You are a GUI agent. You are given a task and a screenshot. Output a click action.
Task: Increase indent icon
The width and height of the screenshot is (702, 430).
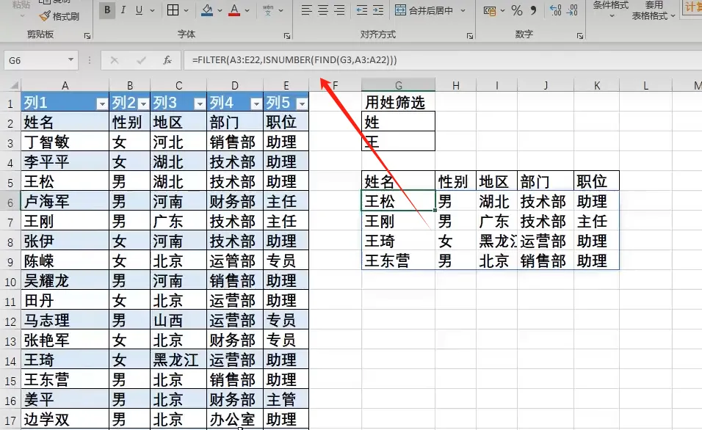(378, 10)
